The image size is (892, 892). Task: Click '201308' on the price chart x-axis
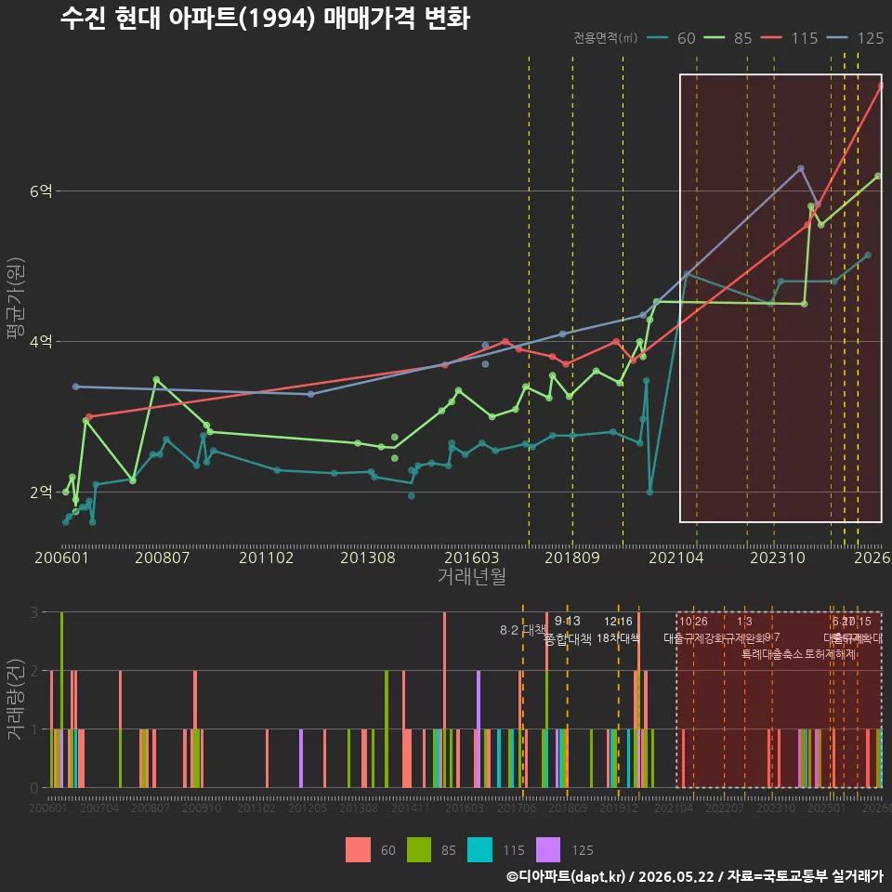(x=368, y=557)
